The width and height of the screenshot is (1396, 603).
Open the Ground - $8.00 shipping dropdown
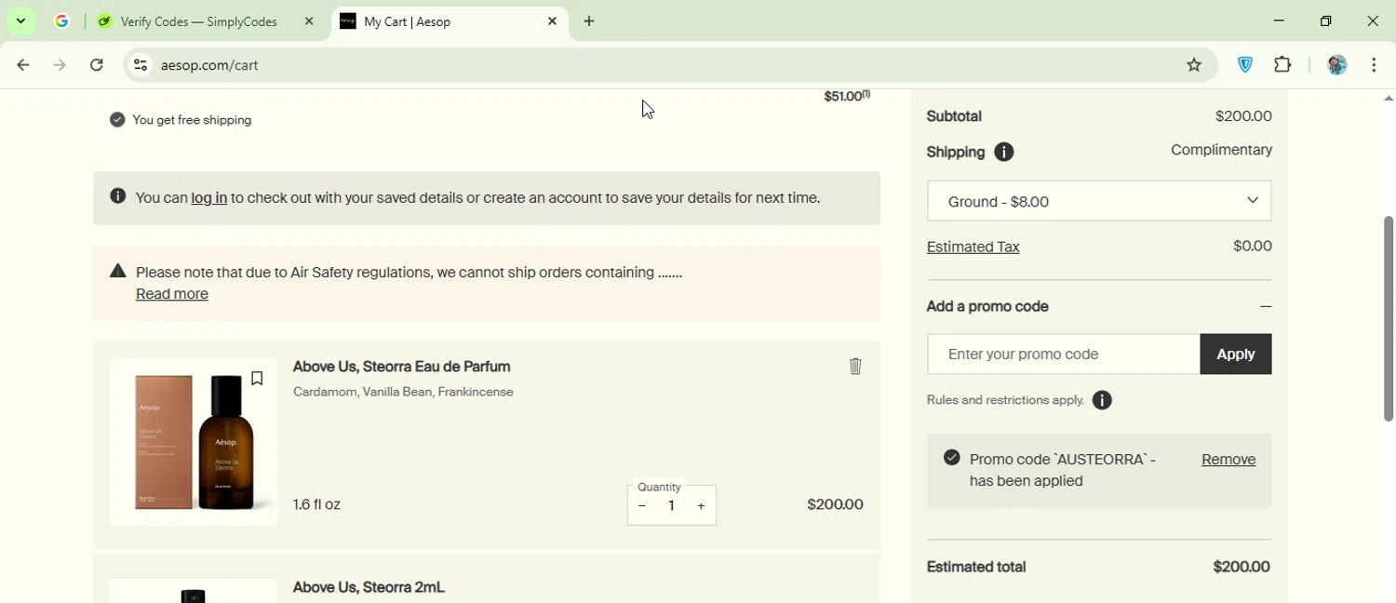click(x=1098, y=201)
